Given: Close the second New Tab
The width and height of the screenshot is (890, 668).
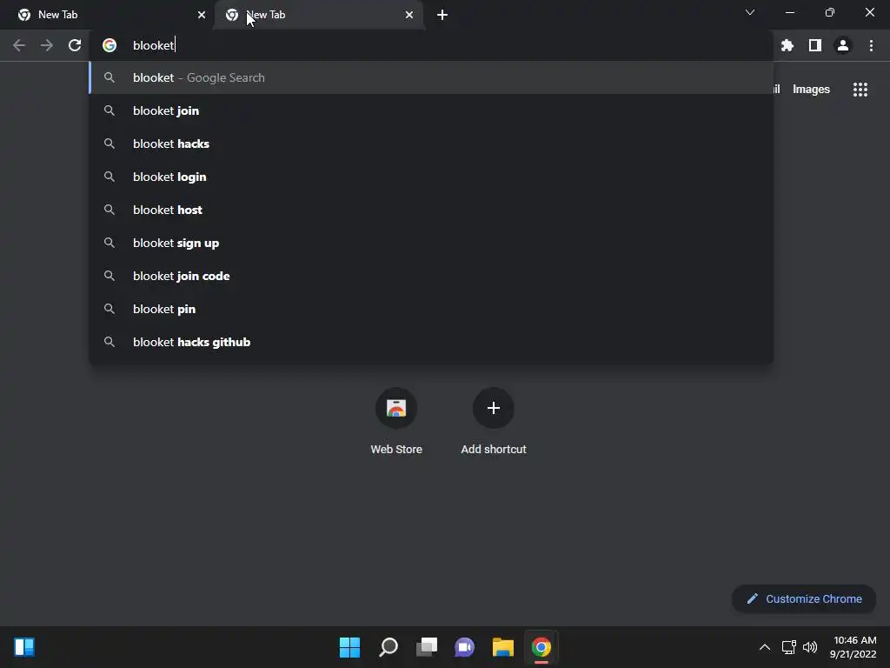Looking at the screenshot, I should 409,15.
